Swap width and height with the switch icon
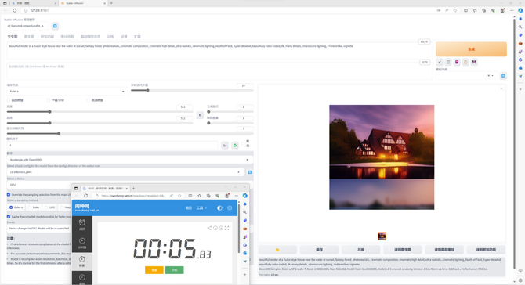This screenshot has width=525, height=285. (x=200, y=115)
